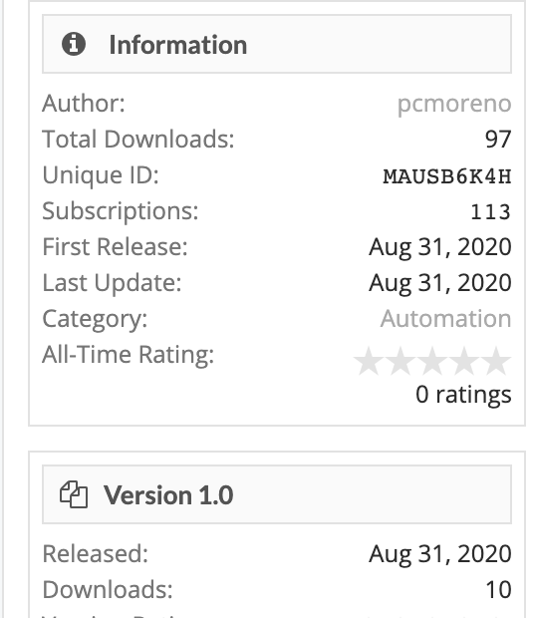The height and width of the screenshot is (618, 534).
Task: Click the All-Time Rating label
Action: click(128, 354)
